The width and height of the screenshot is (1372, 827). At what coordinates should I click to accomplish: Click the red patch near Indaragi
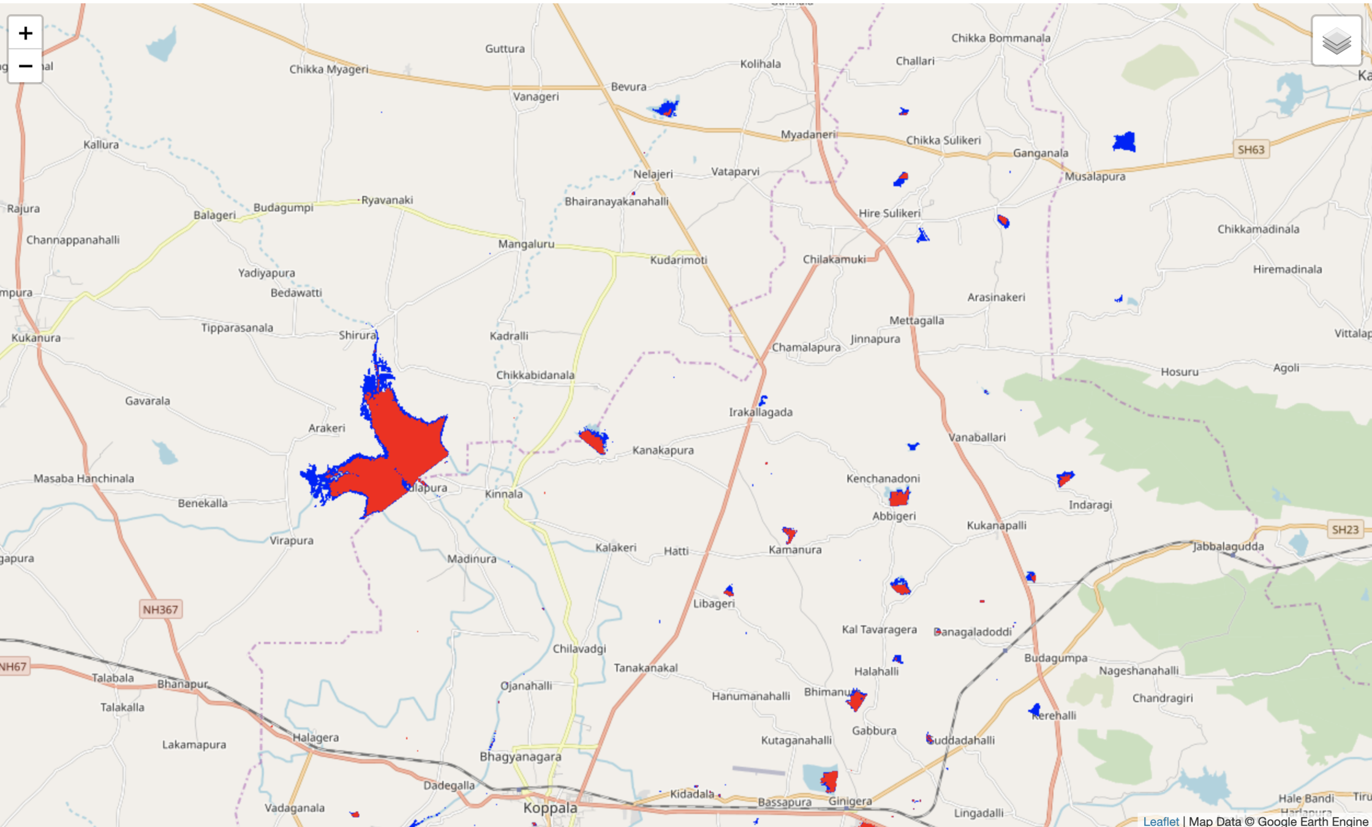click(1065, 478)
